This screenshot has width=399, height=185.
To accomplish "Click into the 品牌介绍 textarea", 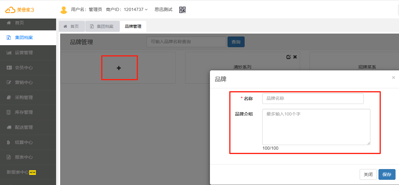I will click(316, 127).
